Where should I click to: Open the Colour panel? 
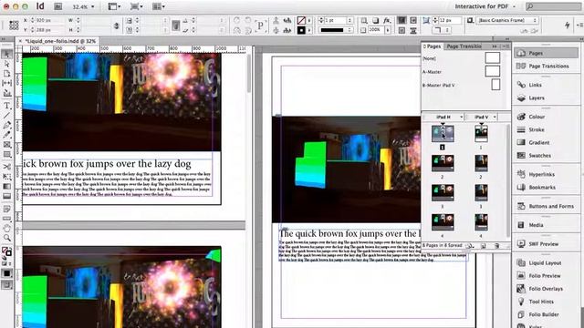546,117
